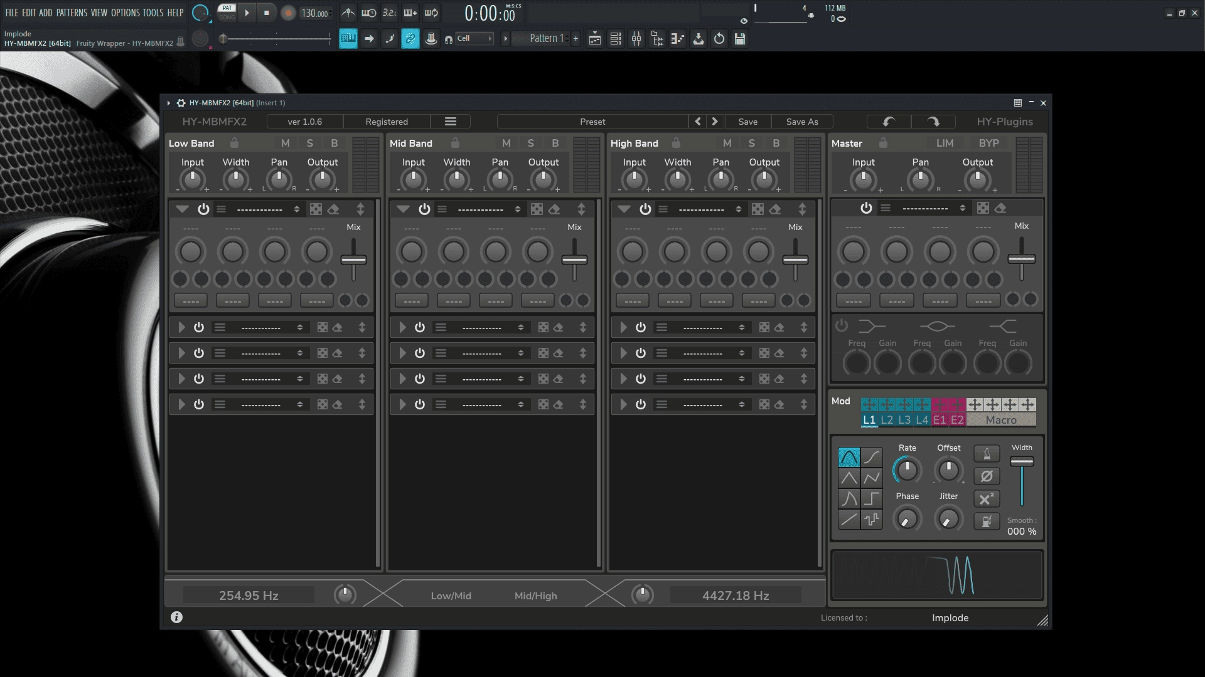Enable the Master EQ power button
The height and width of the screenshot is (677, 1205).
[x=842, y=325]
